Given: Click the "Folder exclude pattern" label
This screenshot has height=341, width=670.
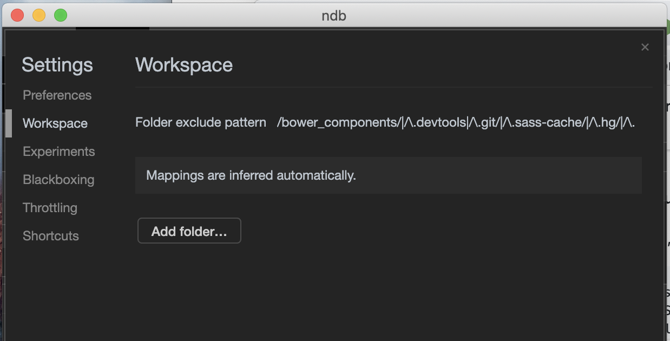Looking at the screenshot, I should 200,123.
